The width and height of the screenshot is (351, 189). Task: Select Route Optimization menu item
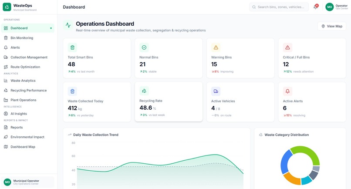27,67
